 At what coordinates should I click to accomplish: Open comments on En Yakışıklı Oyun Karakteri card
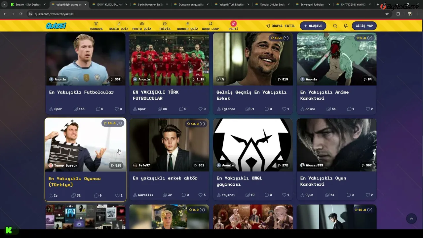[x=349, y=195]
